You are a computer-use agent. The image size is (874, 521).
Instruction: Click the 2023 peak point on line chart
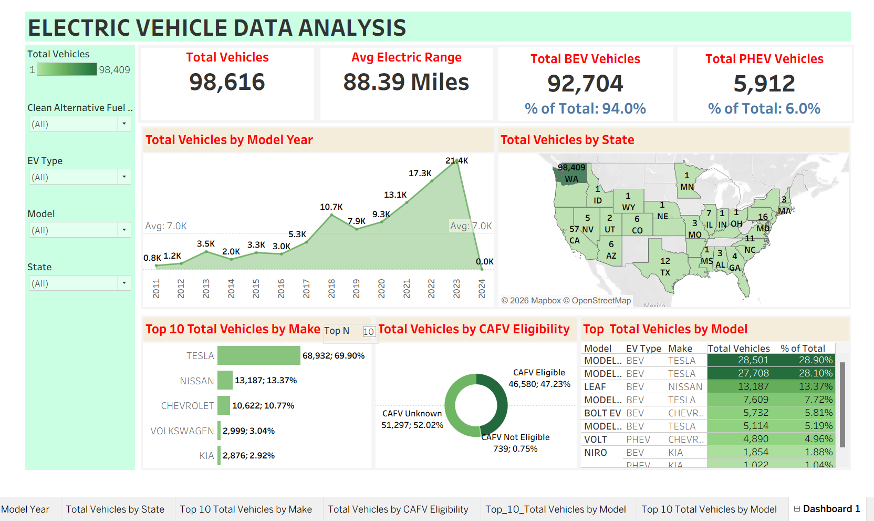click(x=457, y=160)
